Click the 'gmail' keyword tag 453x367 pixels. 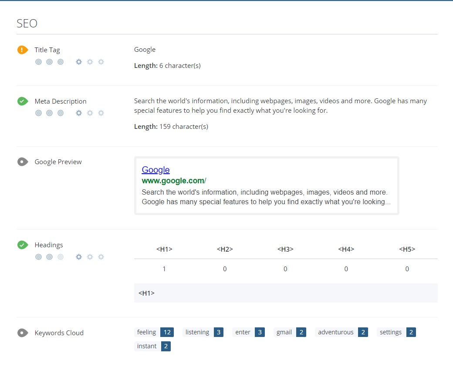(284, 332)
